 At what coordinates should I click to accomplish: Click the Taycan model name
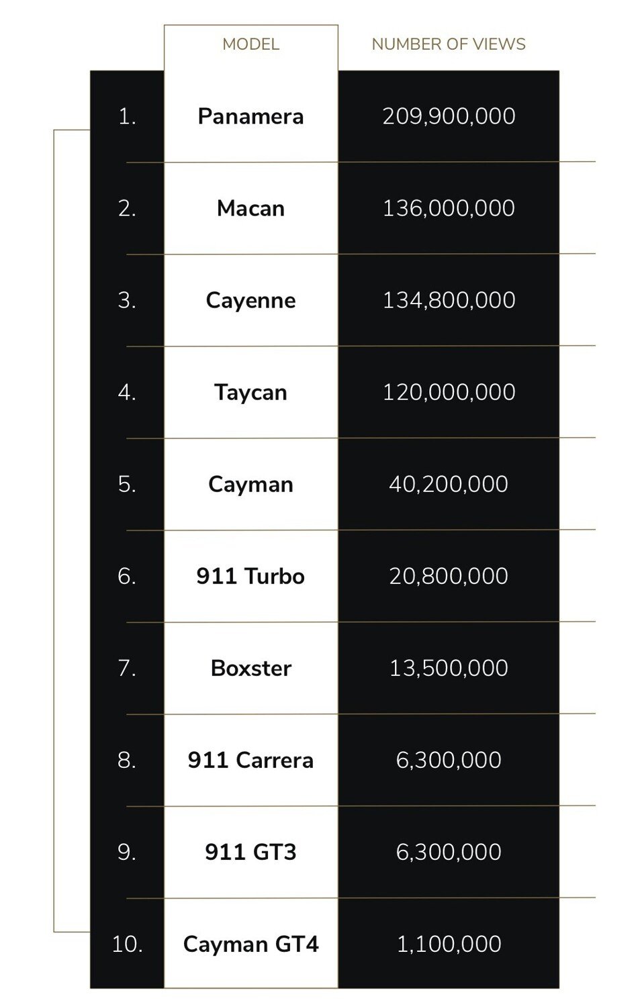point(250,392)
